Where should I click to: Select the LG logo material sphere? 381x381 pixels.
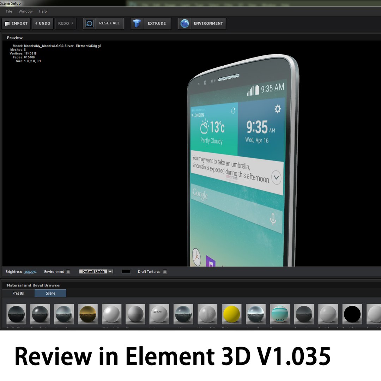coord(159,314)
